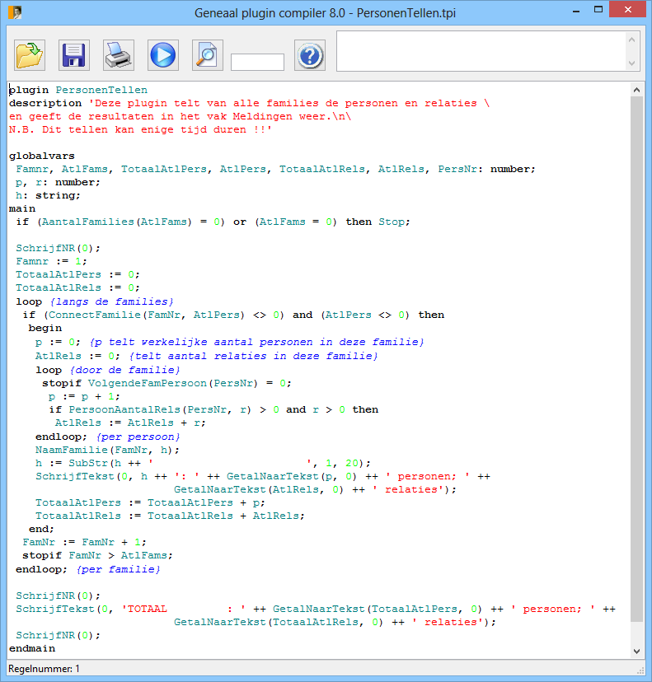Click the 'begin' keyword
Screen dimensions: 652x682
point(45,328)
